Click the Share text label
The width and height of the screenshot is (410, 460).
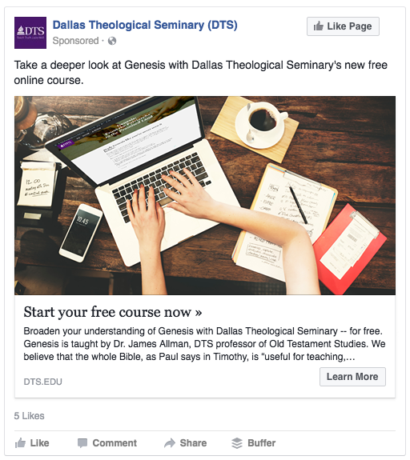click(x=193, y=443)
